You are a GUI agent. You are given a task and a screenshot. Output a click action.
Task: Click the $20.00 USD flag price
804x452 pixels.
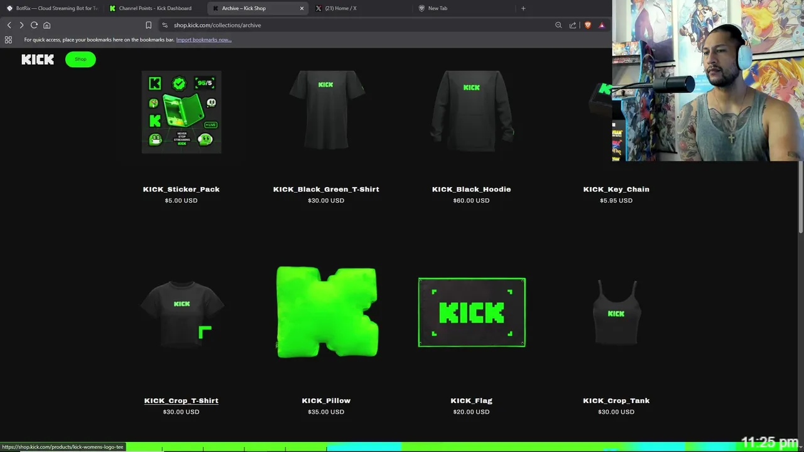(471, 412)
